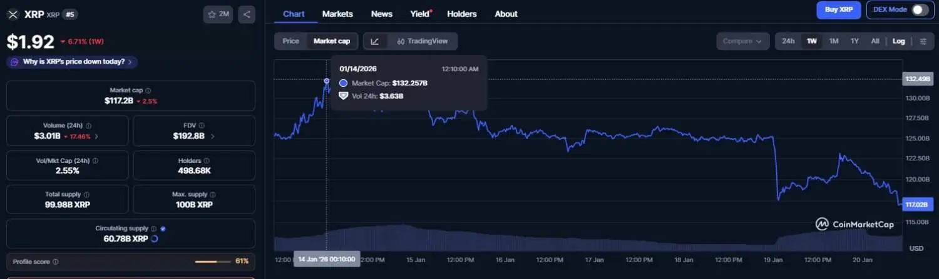Open the Yield tab

pos(421,14)
